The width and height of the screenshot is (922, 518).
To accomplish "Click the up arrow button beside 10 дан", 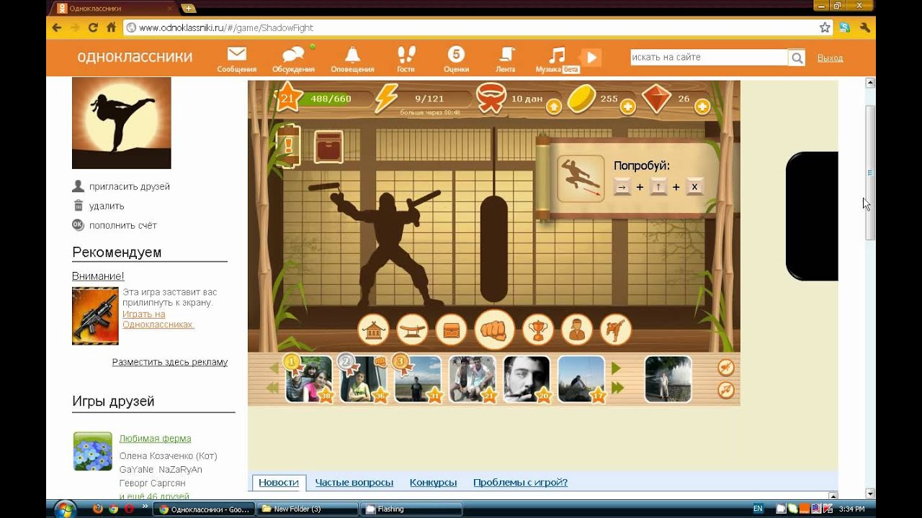I will (x=553, y=107).
